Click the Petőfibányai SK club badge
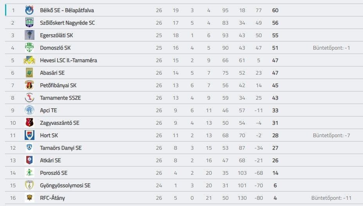Screen dimensions: 363x206 point(29,85)
